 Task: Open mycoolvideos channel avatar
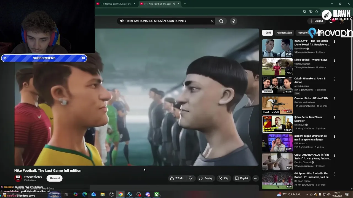18,178
